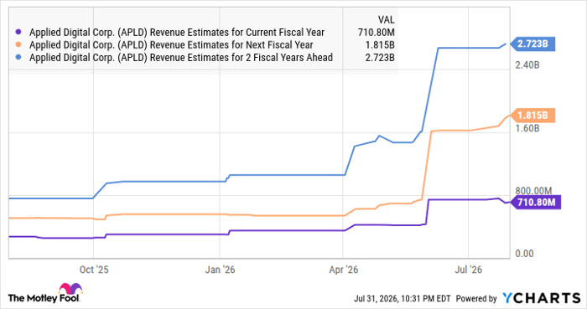Click the 1.815B value in the legend table
The width and height of the screenshot is (587, 309).
pos(380,45)
